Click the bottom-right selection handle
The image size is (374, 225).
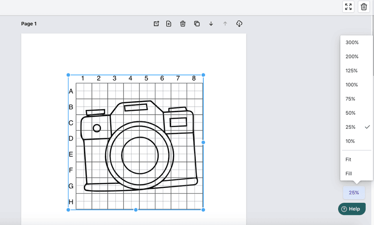[x=203, y=210]
